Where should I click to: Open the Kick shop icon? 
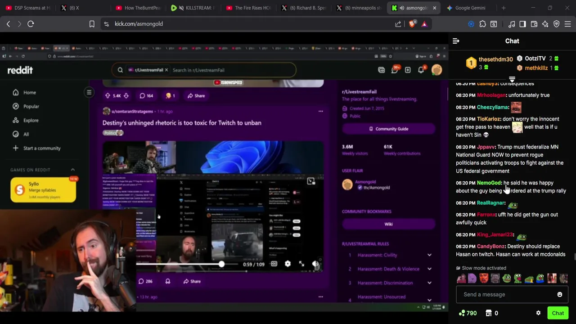point(489,313)
